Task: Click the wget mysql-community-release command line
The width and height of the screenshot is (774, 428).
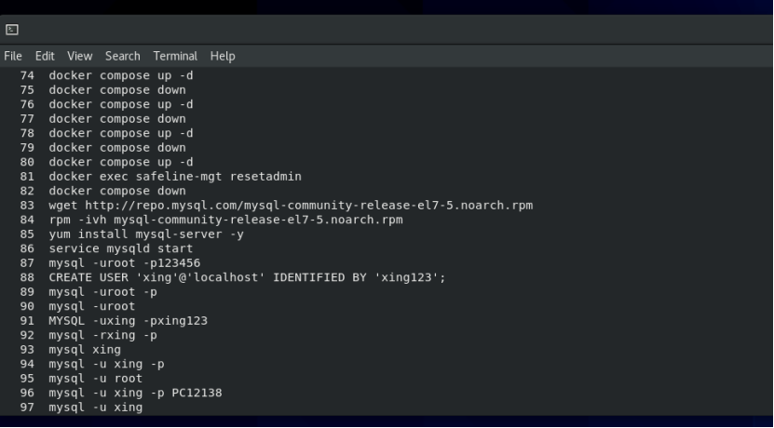Action: pyautogui.click(x=290, y=205)
